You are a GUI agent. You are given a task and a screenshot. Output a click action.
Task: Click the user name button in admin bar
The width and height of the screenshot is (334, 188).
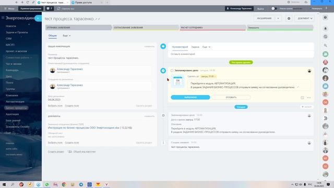(239, 8)
